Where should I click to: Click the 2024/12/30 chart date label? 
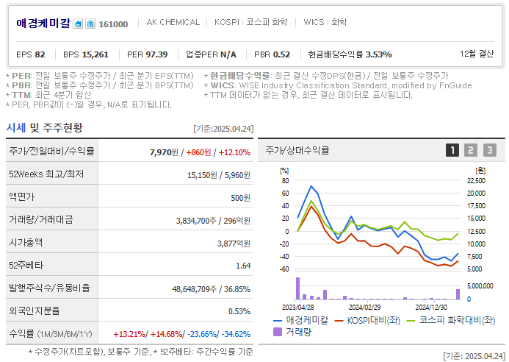click(x=431, y=308)
